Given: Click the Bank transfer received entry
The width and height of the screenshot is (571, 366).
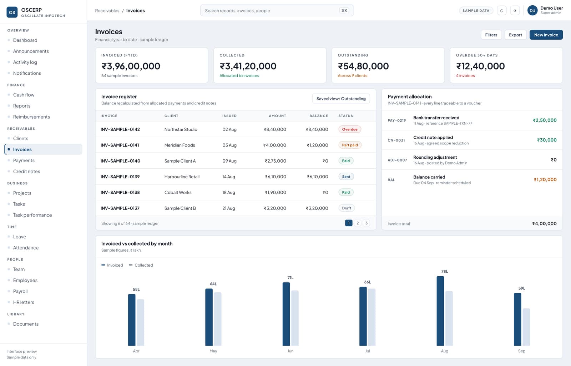Looking at the screenshot, I should pos(472,120).
